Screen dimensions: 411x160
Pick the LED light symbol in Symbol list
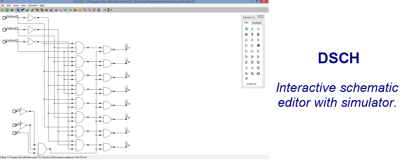tap(252, 35)
